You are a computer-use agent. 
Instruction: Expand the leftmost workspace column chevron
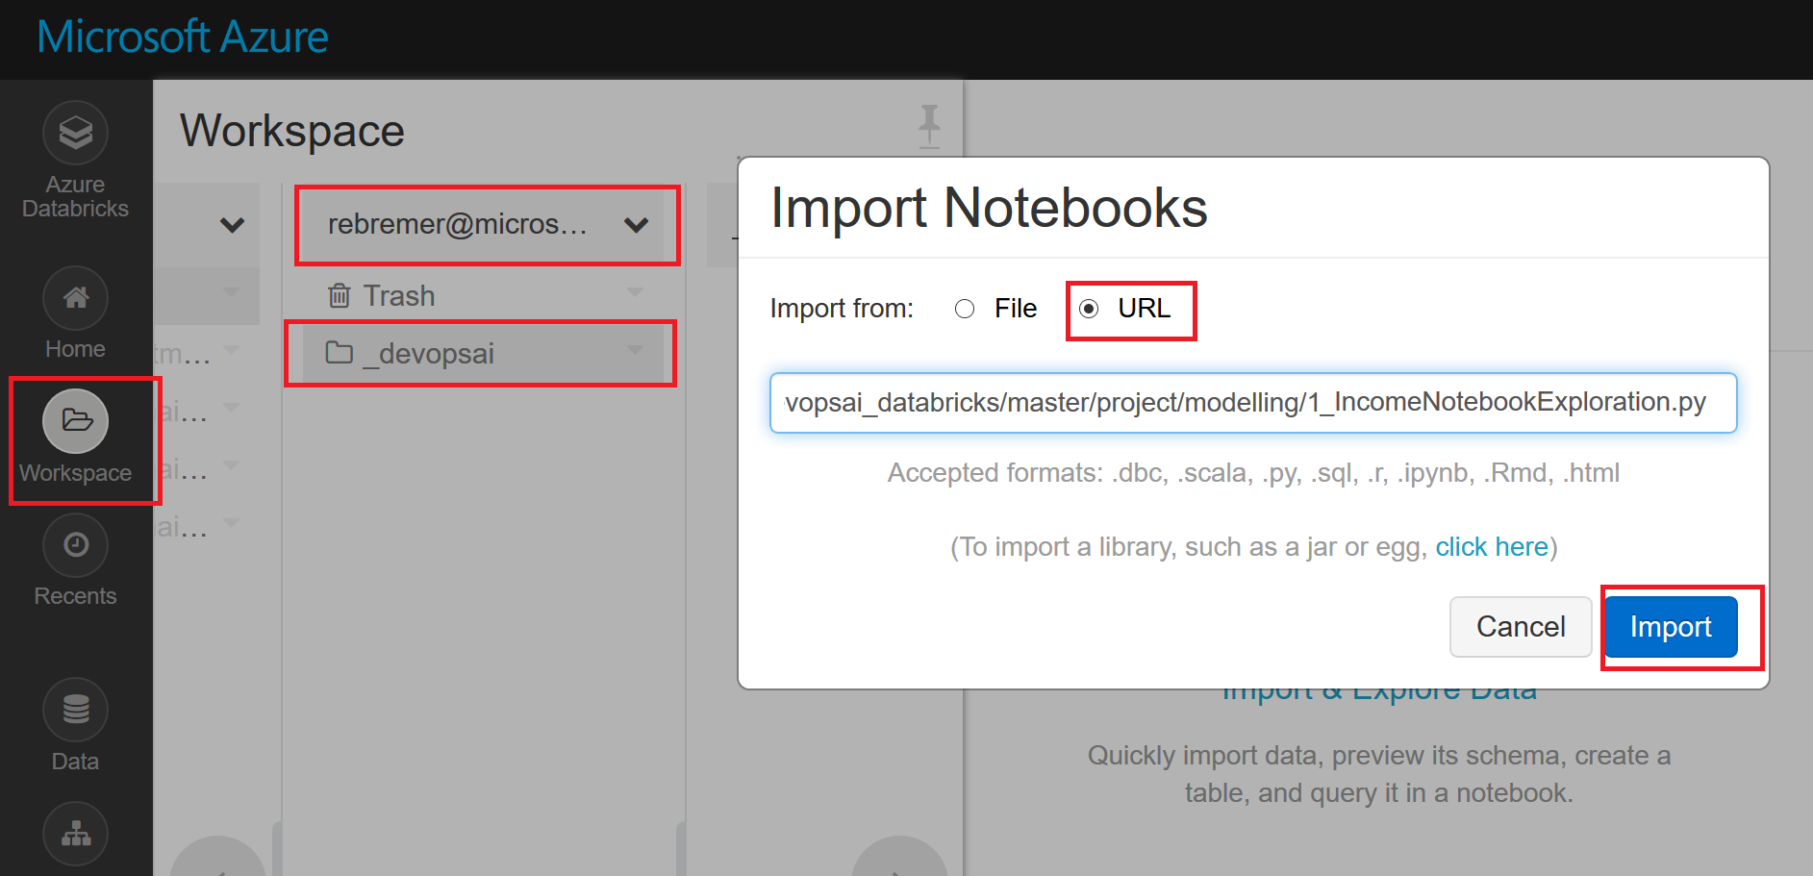click(232, 226)
